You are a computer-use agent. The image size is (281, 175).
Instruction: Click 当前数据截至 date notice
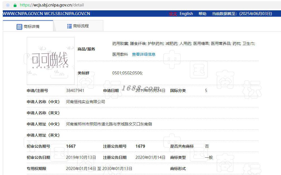tap(242, 14)
